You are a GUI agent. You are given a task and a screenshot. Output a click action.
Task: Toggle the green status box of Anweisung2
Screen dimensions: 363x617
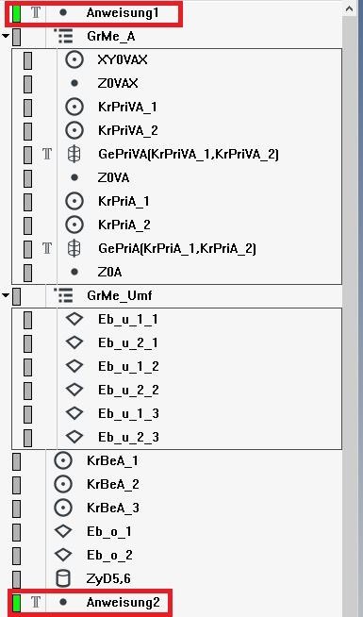pos(17,603)
